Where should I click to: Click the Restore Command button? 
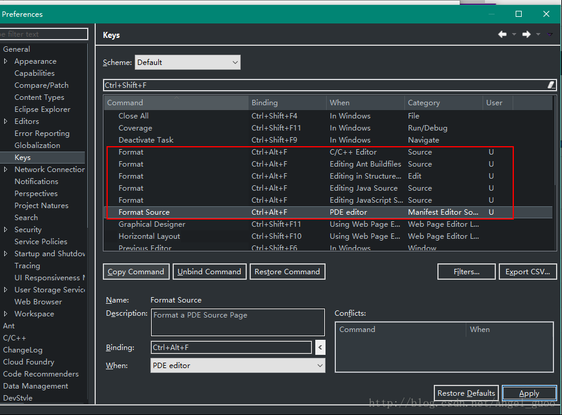[287, 272]
